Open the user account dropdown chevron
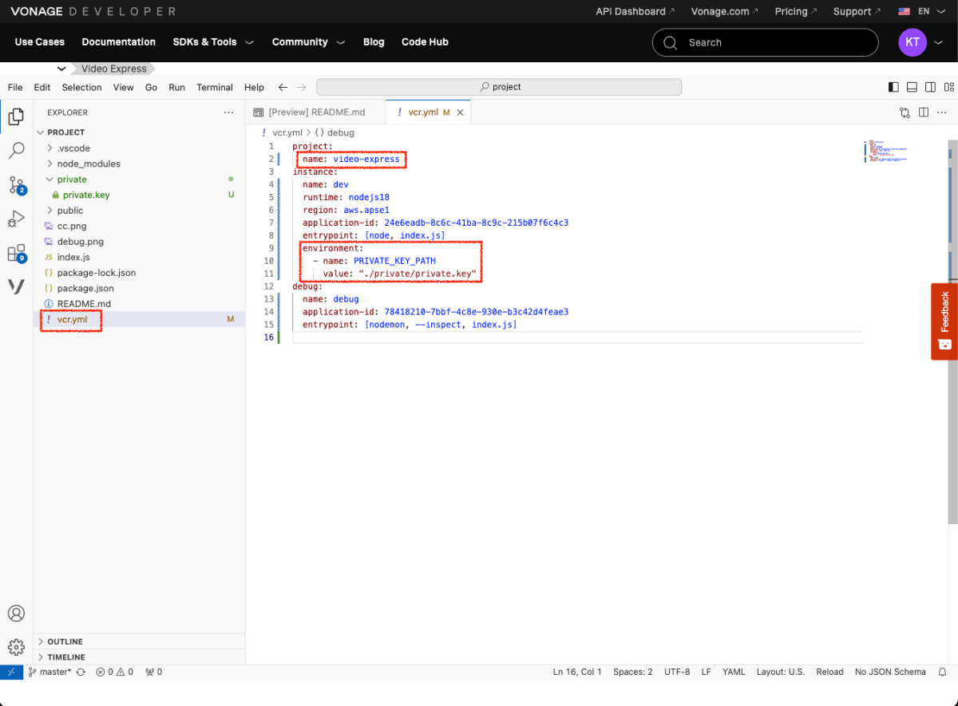Image resolution: width=958 pixels, height=706 pixels. point(938,43)
